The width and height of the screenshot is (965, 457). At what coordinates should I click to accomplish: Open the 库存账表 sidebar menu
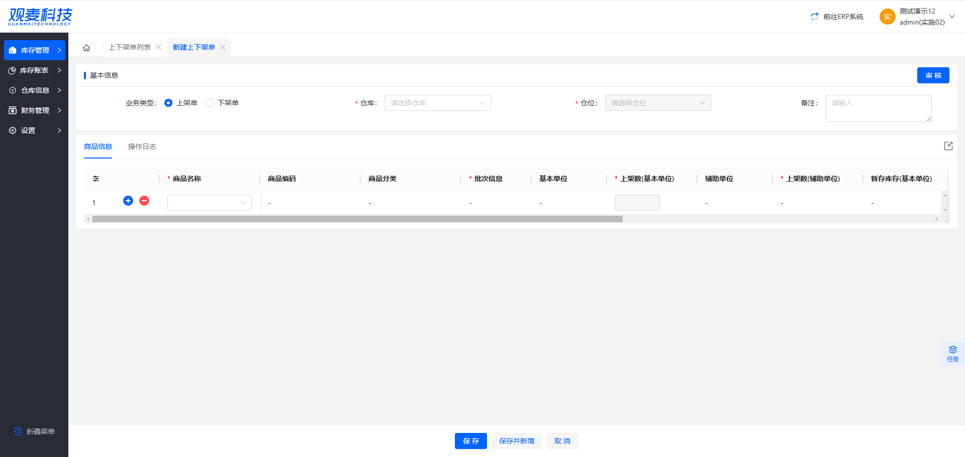(34, 70)
